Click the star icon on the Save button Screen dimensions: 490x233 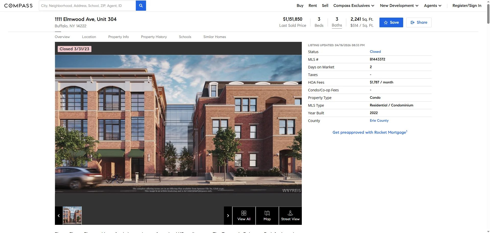(386, 22)
